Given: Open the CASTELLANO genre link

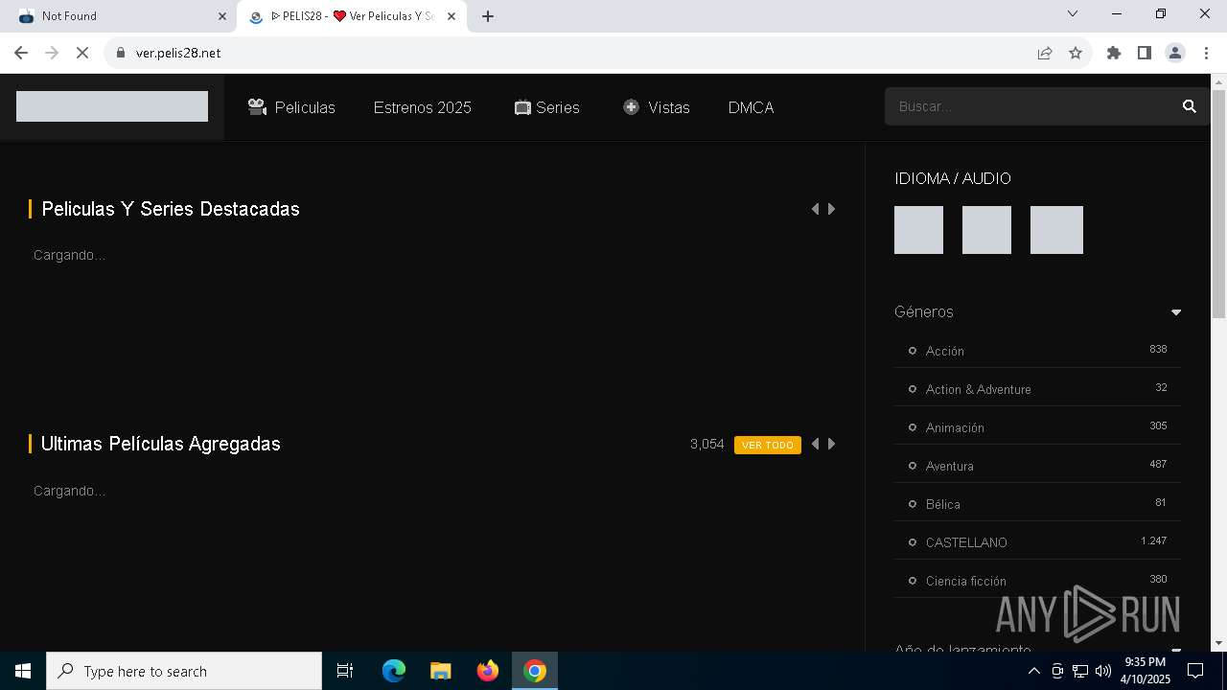Looking at the screenshot, I should (966, 542).
